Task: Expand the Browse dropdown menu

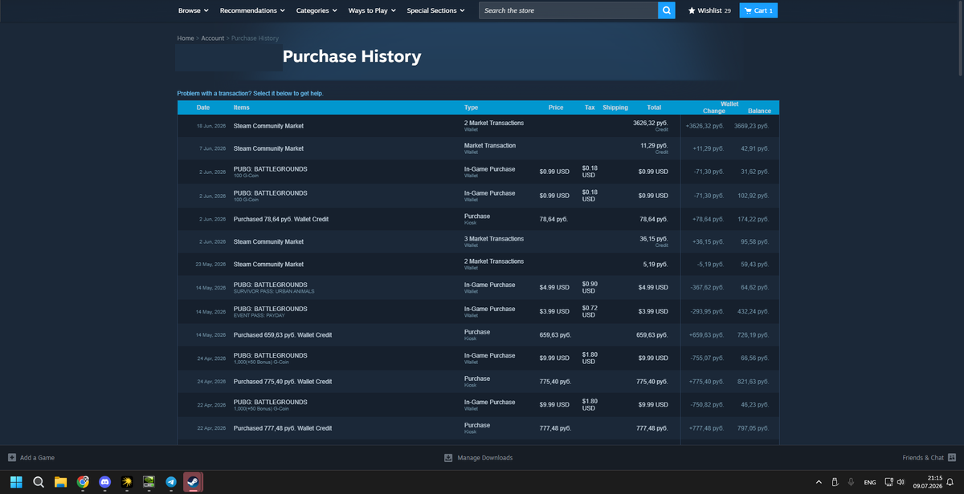Action: tap(193, 10)
